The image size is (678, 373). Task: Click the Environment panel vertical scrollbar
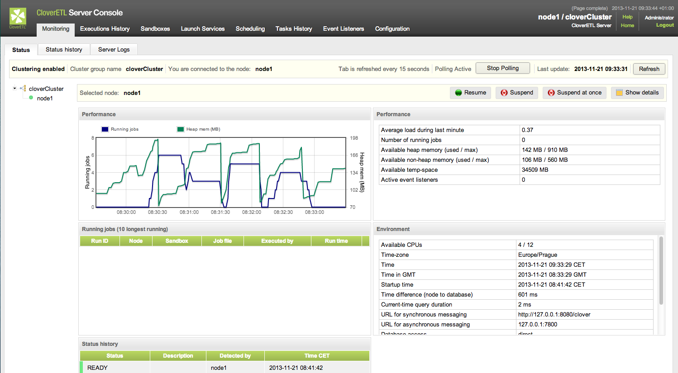coord(661,270)
